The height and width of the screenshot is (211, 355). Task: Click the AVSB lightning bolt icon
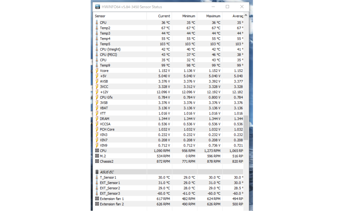97,81
